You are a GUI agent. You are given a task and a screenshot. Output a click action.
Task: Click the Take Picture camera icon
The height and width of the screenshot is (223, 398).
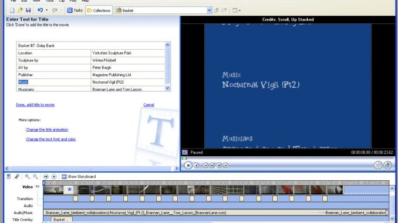click(x=387, y=165)
